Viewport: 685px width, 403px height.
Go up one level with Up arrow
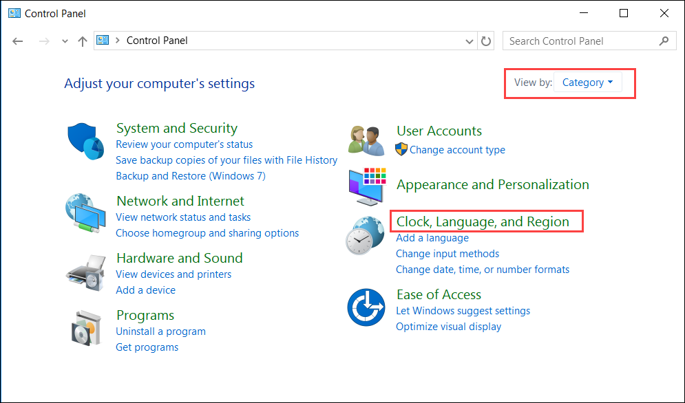point(83,41)
